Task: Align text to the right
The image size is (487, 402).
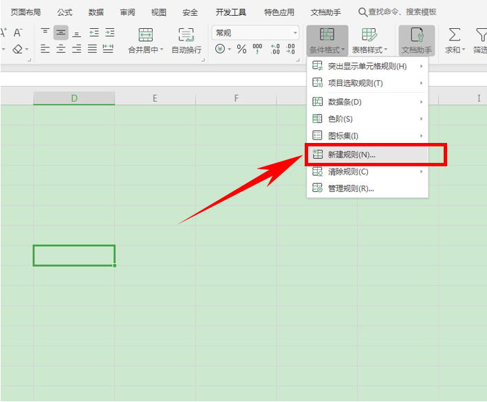Action: [77, 49]
